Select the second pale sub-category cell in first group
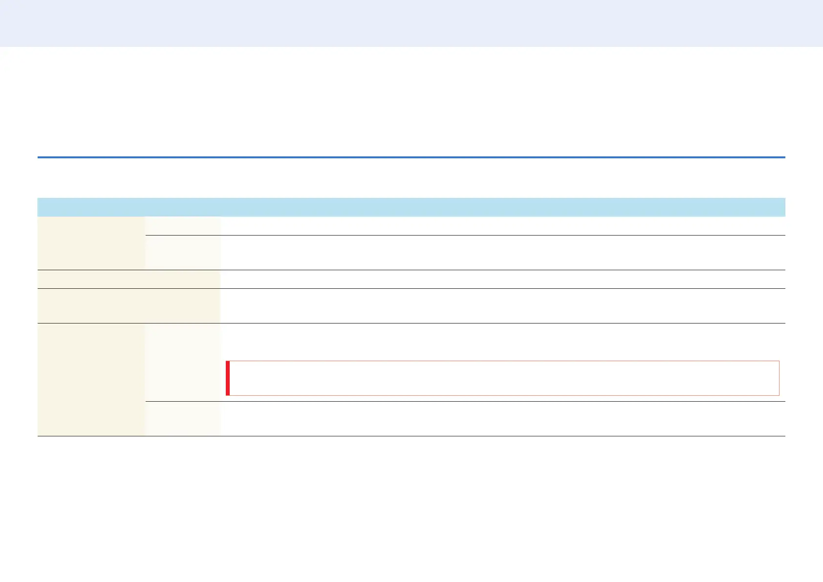This screenshot has height=582, width=823. 183,253
